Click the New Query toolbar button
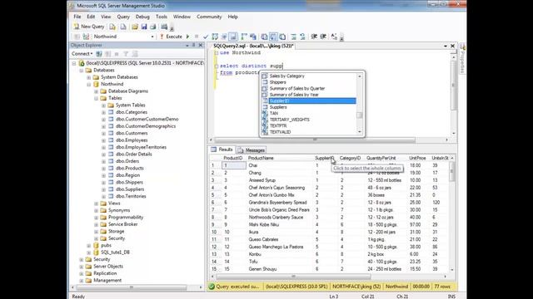This screenshot has width=533, height=299. 89,27
